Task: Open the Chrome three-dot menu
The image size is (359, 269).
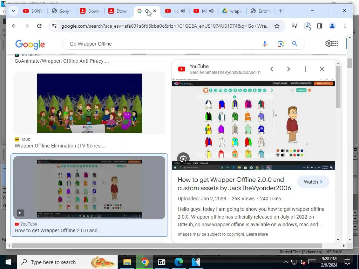Action: (x=345, y=26)
